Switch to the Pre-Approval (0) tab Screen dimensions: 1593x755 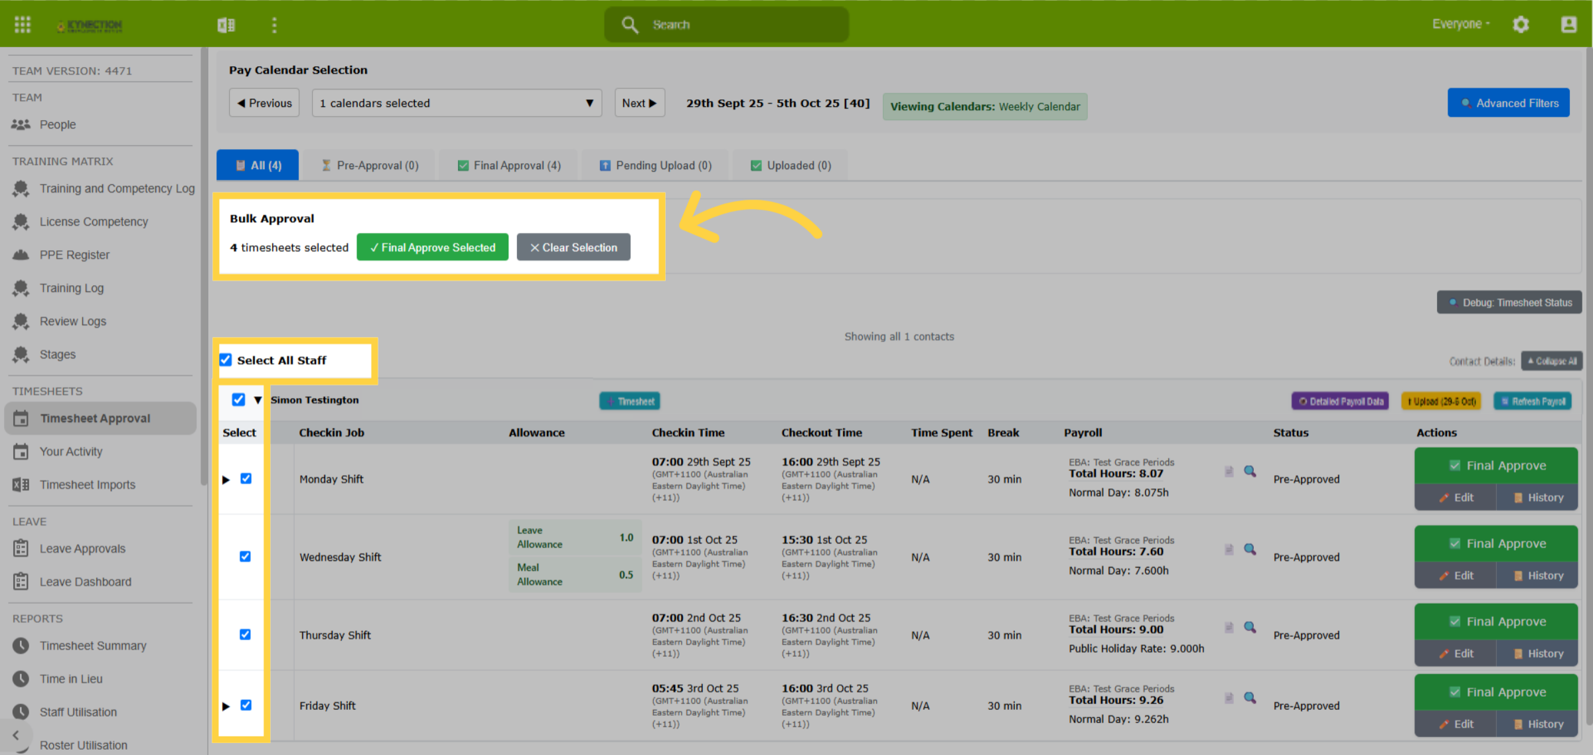[370, 165]
